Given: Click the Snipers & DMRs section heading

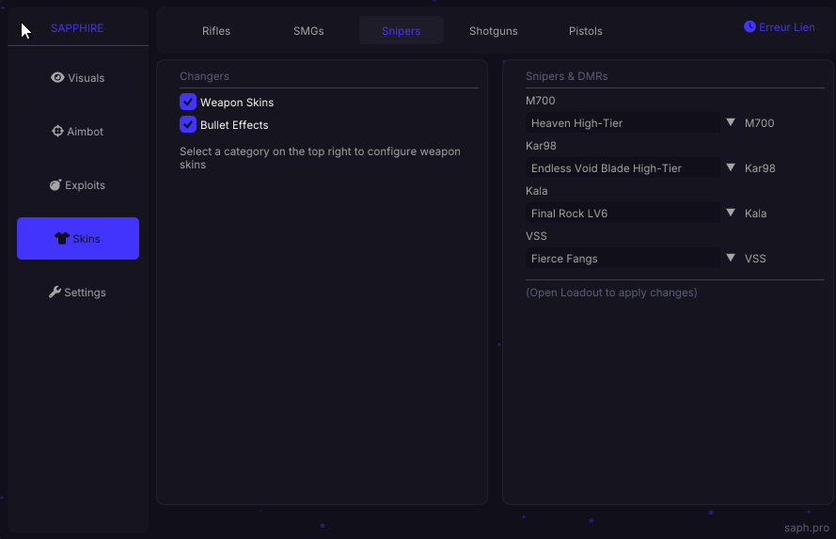Looking at the screenshot, I should point(567,76).
